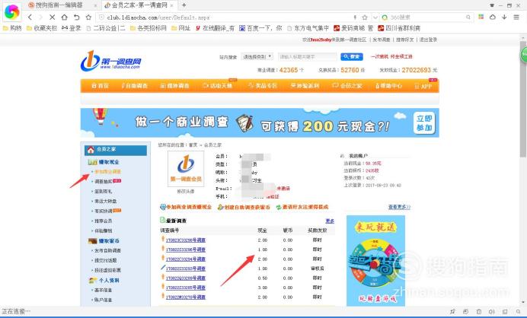
Task: Switch to the 搜狗指南—编辑器 tab
Action: (59, 5)
